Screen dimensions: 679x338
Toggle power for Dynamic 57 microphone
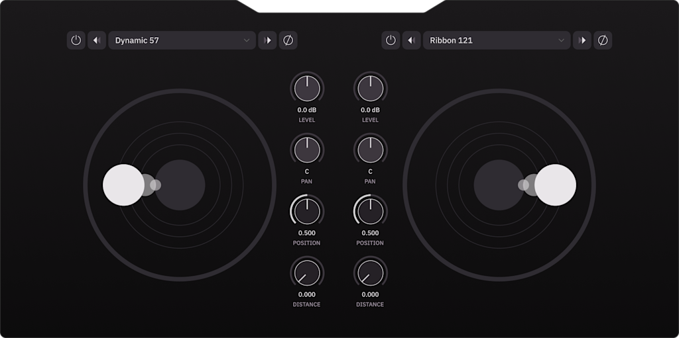76,40
